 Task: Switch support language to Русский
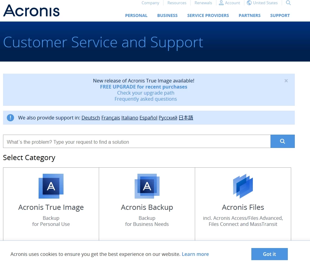point(168,118)
